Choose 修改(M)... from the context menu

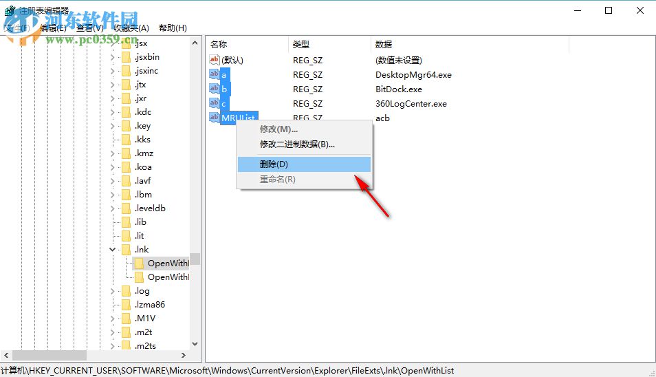[304, 129]
